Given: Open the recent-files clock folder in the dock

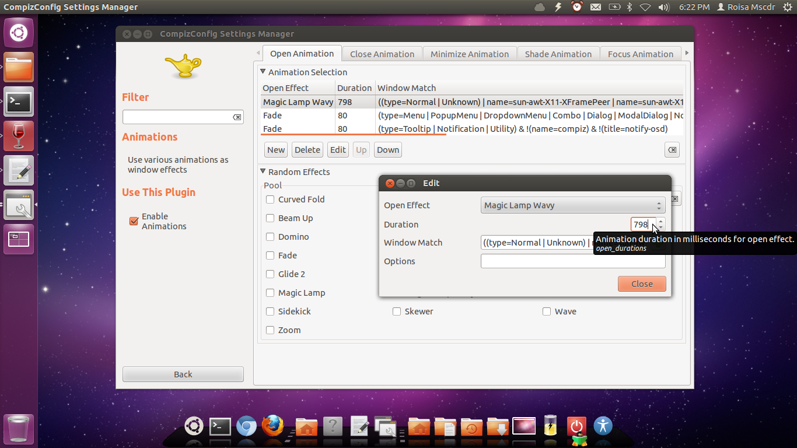Looking at the screenshot, I should [471, 427].
